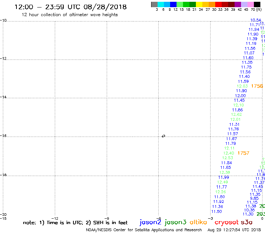Click the 11.31 wave height value

234,124
